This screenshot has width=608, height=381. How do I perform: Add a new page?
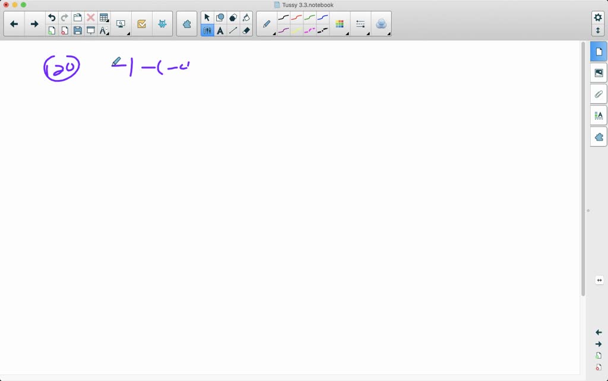pos(52,30)
